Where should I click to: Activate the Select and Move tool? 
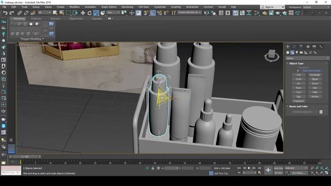83,13
